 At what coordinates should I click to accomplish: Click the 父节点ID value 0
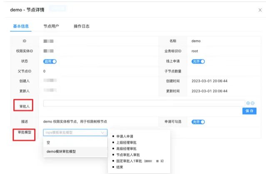tap(44, 71)
